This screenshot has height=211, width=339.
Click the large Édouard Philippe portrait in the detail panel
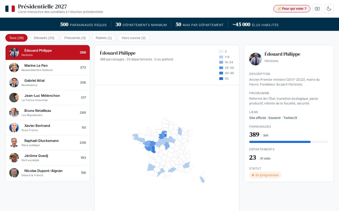(256, 59)
